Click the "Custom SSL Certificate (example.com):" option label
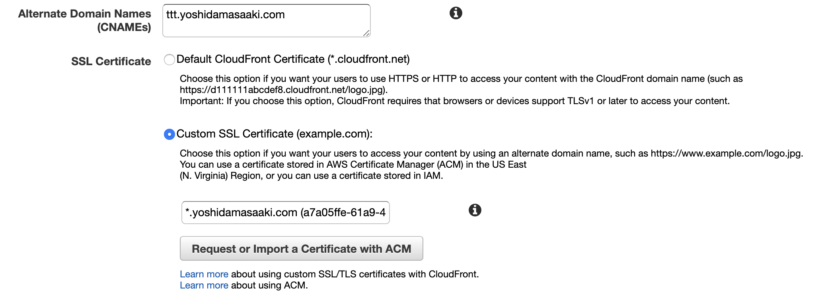Image resolution: width=818 pixels, height=302 pixels. tap(275, 134)
